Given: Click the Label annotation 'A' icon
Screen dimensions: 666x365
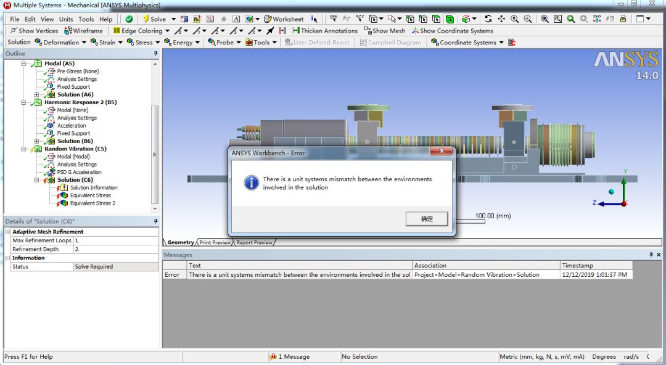Looking at the screenshot, I should tap(236, 19).
